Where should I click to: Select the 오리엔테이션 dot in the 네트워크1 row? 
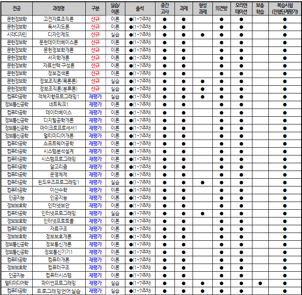coord(241,105)
